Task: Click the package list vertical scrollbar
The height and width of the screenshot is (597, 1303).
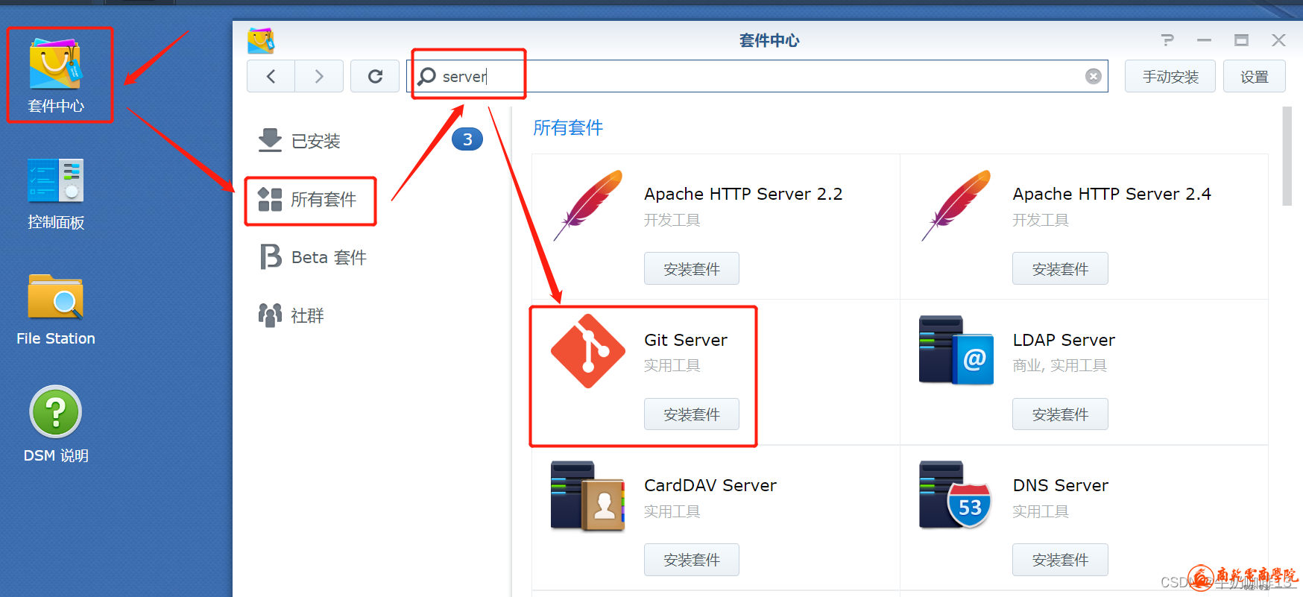Action: coord(1287,156)
